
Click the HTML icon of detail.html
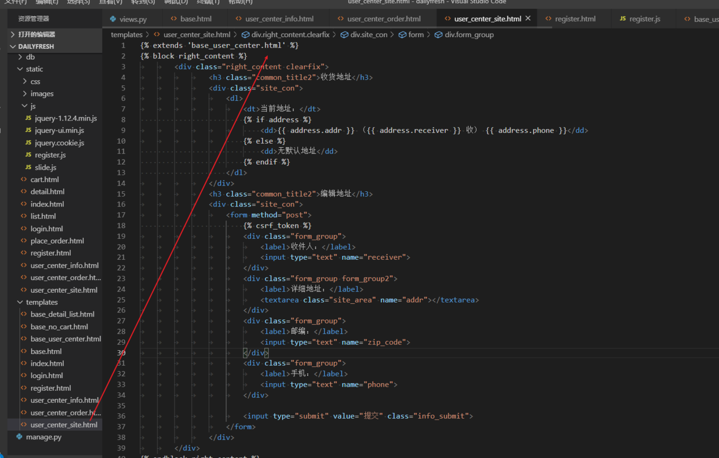pos(24,192)
